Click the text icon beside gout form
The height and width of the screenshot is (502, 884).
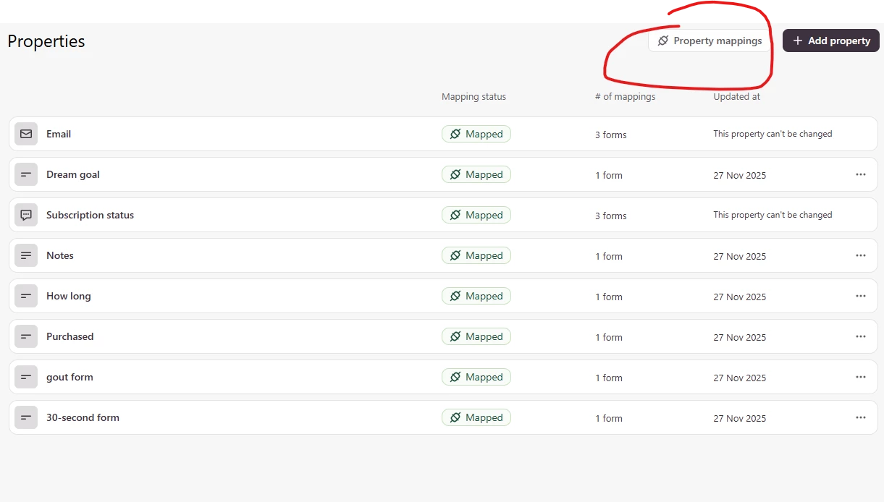(26, 377)
